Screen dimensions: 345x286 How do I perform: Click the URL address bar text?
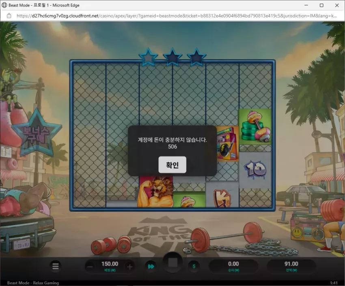point(177,16)
